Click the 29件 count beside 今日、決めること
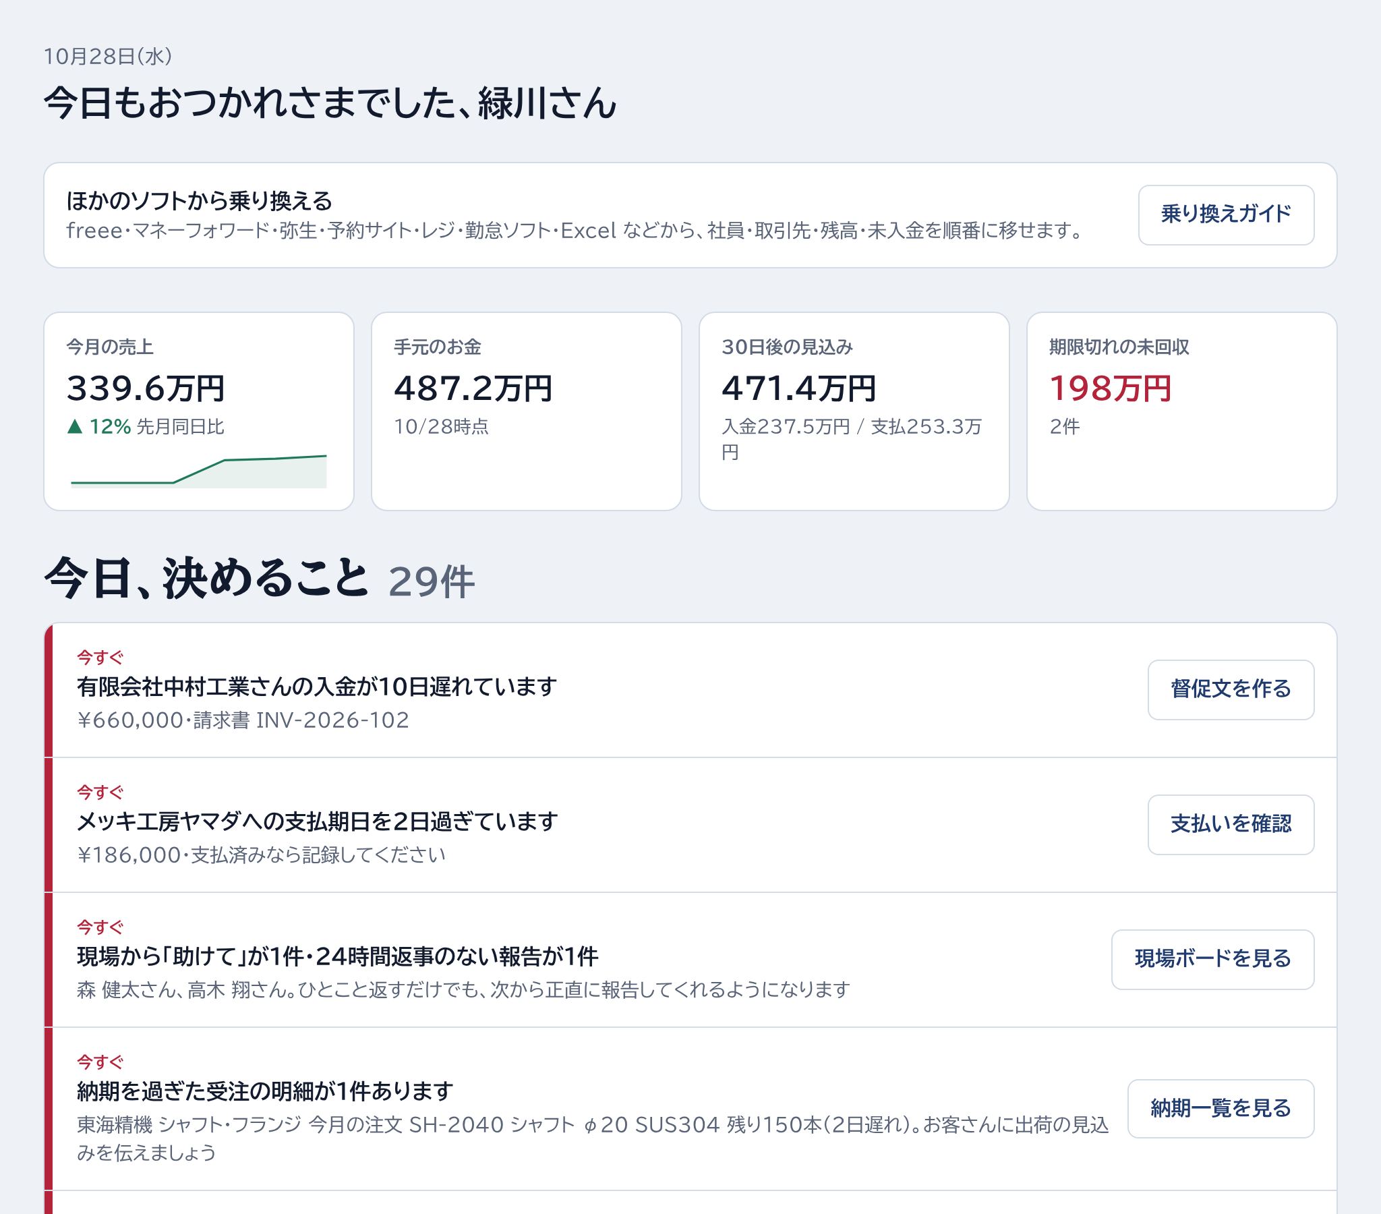The width and height of the screenshot is (1381, 1214). click(431, 582)
